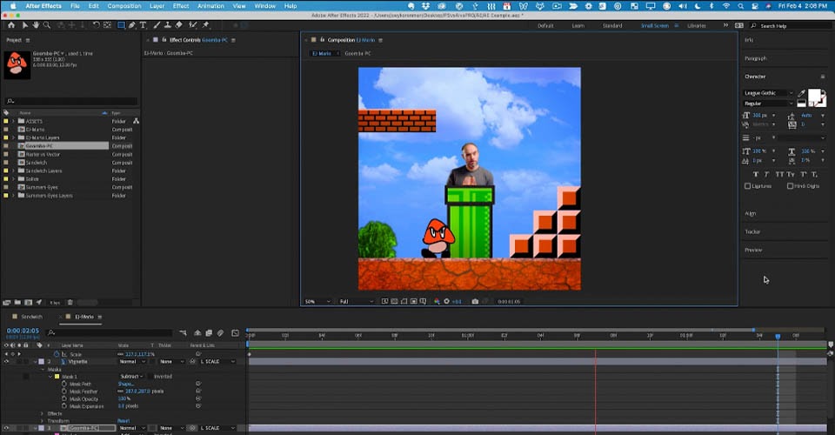This screenshot has height=435, width=835.
Task: Open the Subtract mask mode dropdown
Action: click(132, 377)
